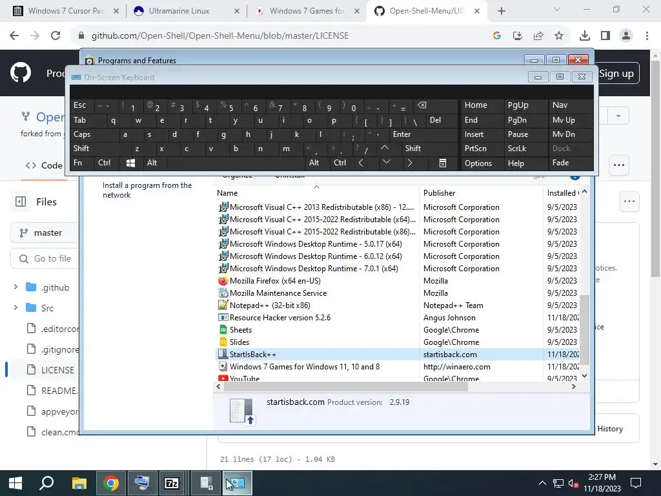The height and width of the screenshot is (496, 661).
Task: Click the Google icon in address bar
Action: pyautogui.click(x=497, y=36)
